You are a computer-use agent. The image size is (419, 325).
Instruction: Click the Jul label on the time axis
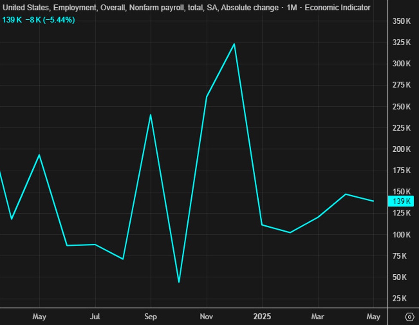point(95,317)
